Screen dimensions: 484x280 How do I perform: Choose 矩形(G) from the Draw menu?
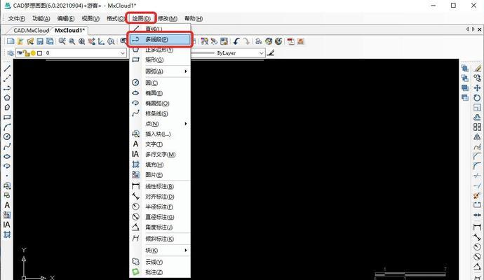point(160,59)
